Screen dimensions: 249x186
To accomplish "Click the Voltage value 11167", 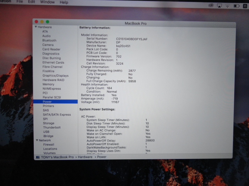I will (115, 102).
